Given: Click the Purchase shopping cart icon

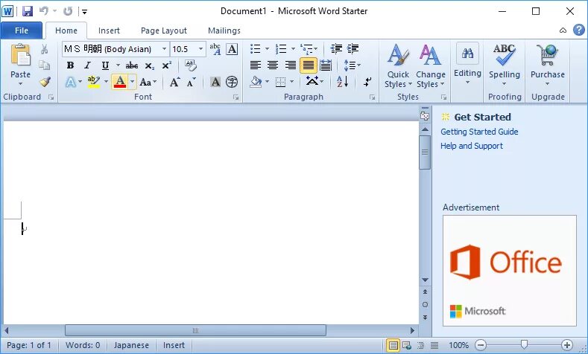Looking at the screenshot, I should [x=548, y=54].
